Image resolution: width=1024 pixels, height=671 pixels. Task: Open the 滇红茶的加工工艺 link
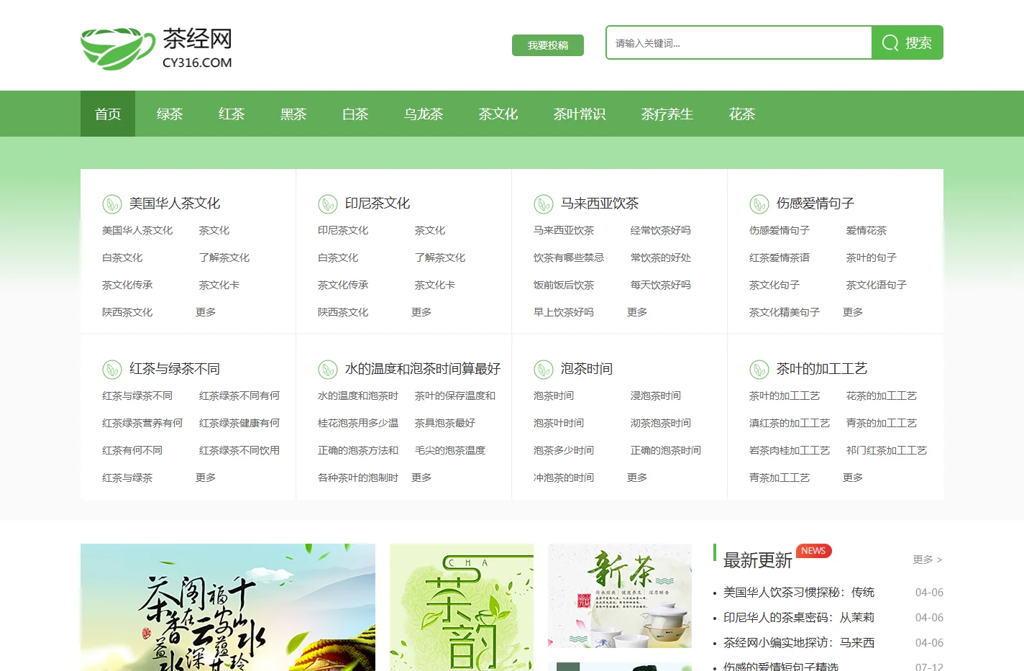point(790,423)
